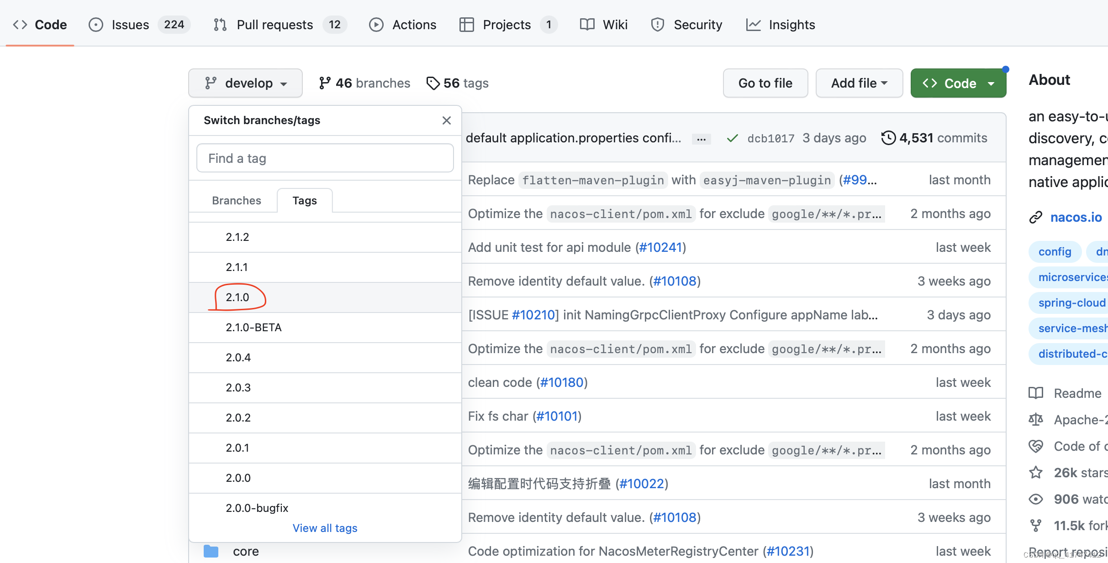The image size is (1108, 563).
Task: Open the Add file dropdown
Action: [x=859, y=83]
